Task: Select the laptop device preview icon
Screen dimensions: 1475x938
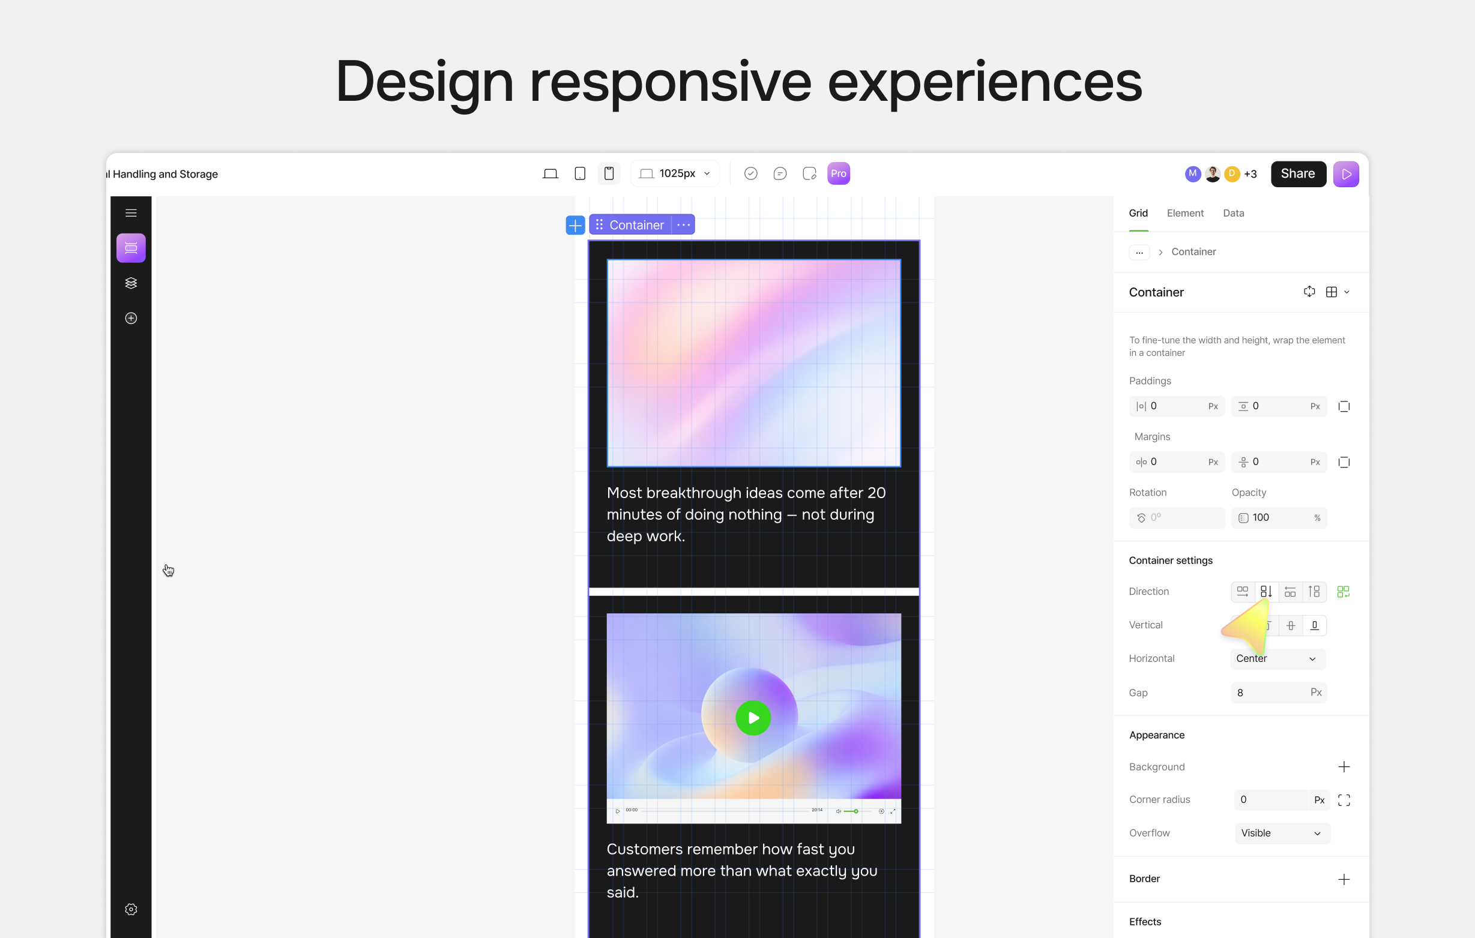Action: [x=550, y=174]
